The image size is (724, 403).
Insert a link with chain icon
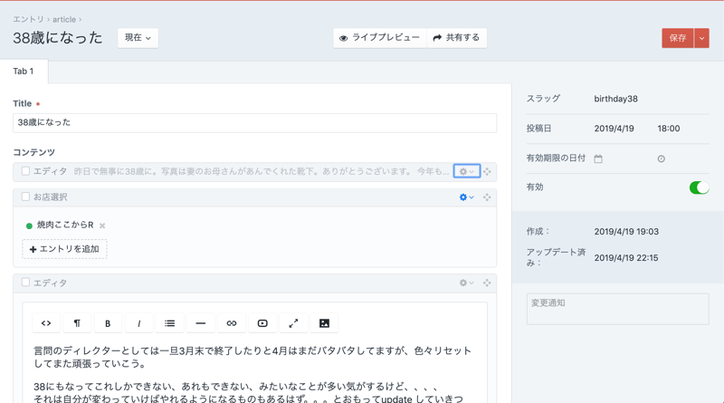[232, 323]
